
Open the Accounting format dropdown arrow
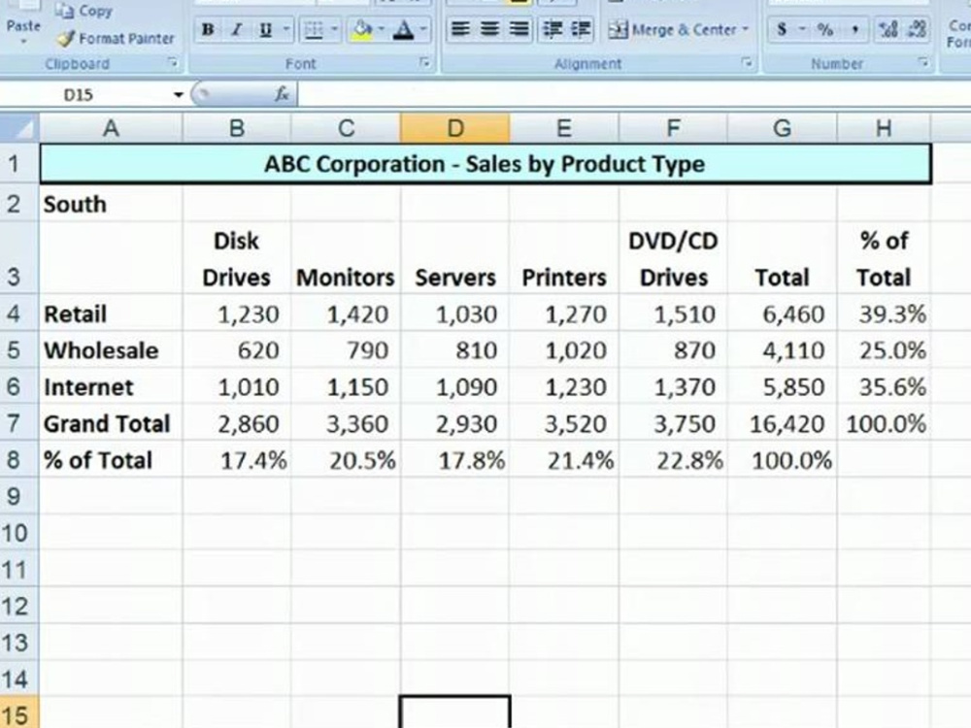[803, 29]
